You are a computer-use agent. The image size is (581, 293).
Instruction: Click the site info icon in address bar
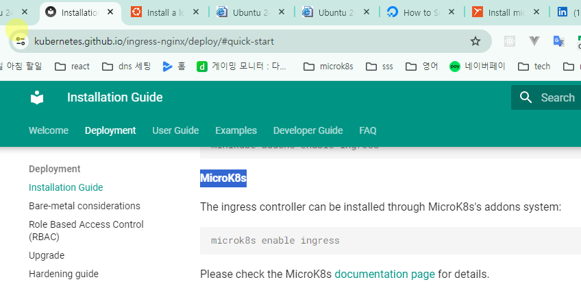(21, 41)
